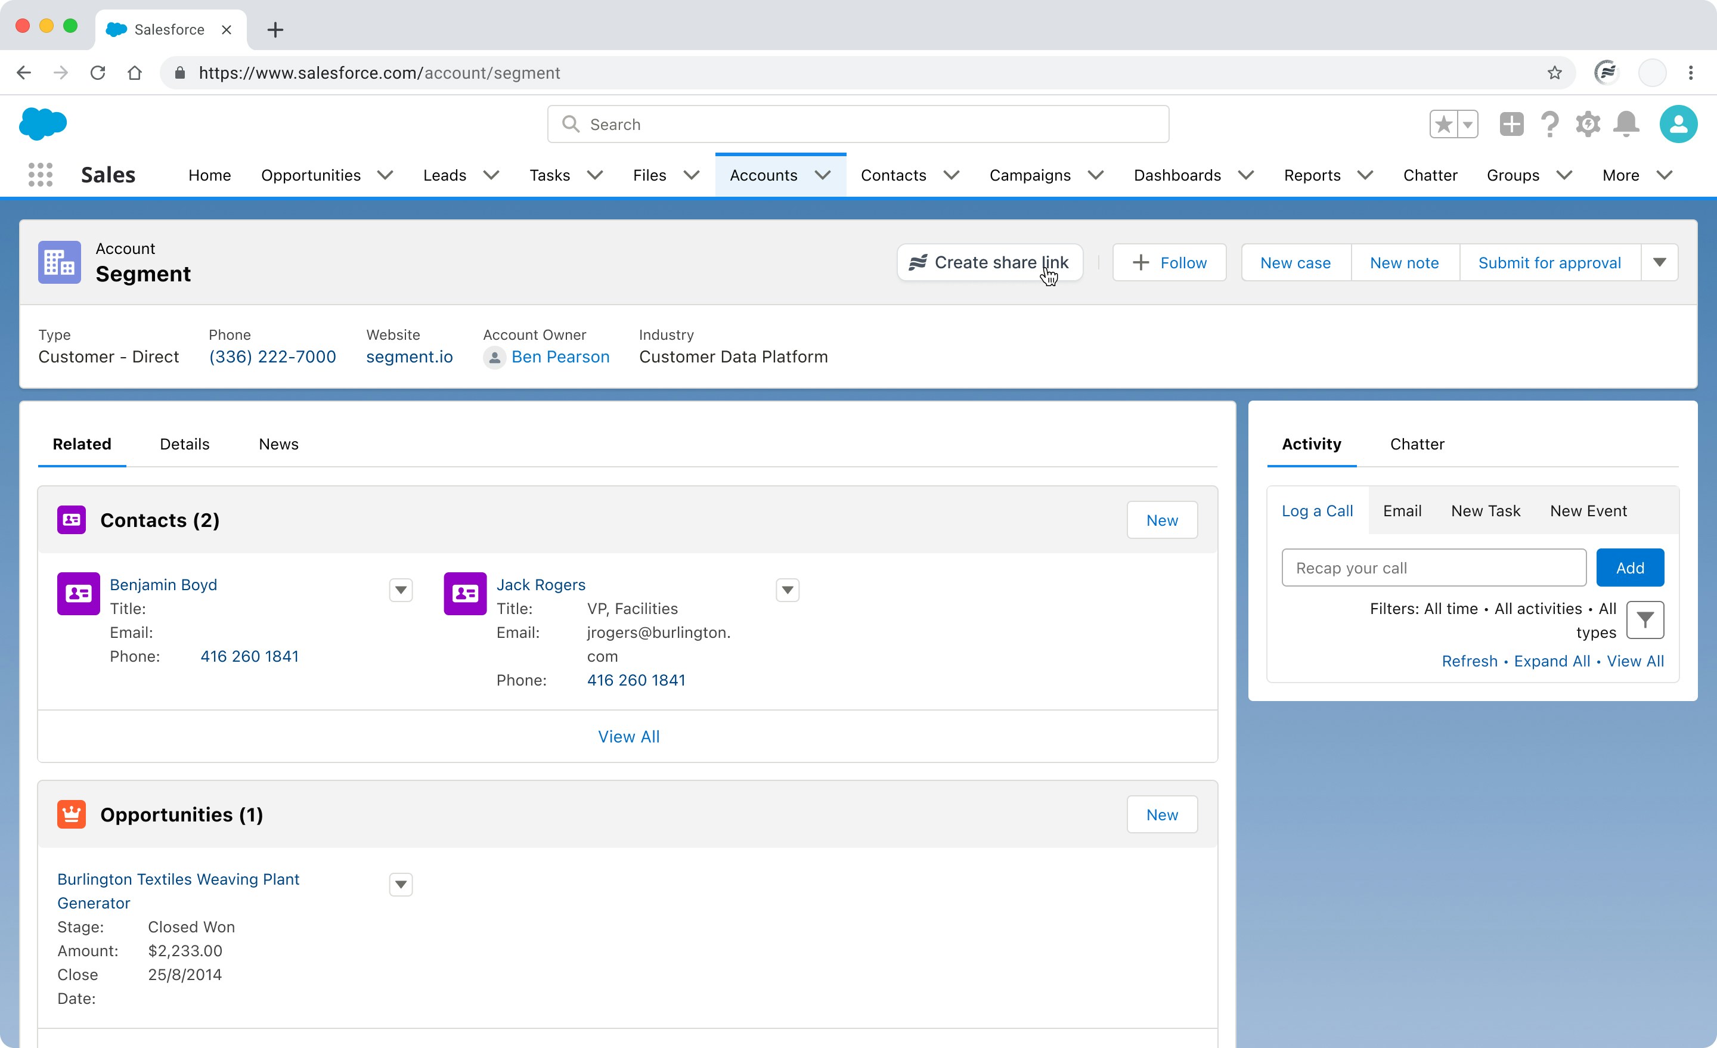The width and height of the screenshot is (1717, 1048).
Task: Click Jack Rogers' contact card icon
Action: coord(465,594)
